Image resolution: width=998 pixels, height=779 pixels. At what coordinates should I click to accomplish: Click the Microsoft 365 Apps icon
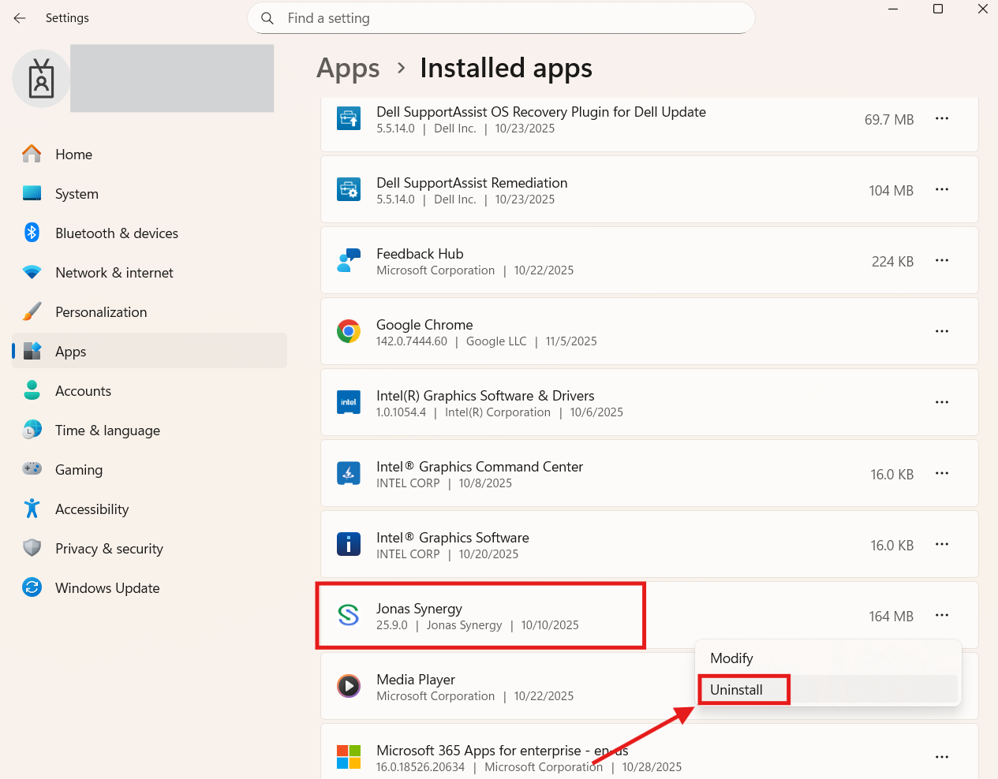[348, 757]
